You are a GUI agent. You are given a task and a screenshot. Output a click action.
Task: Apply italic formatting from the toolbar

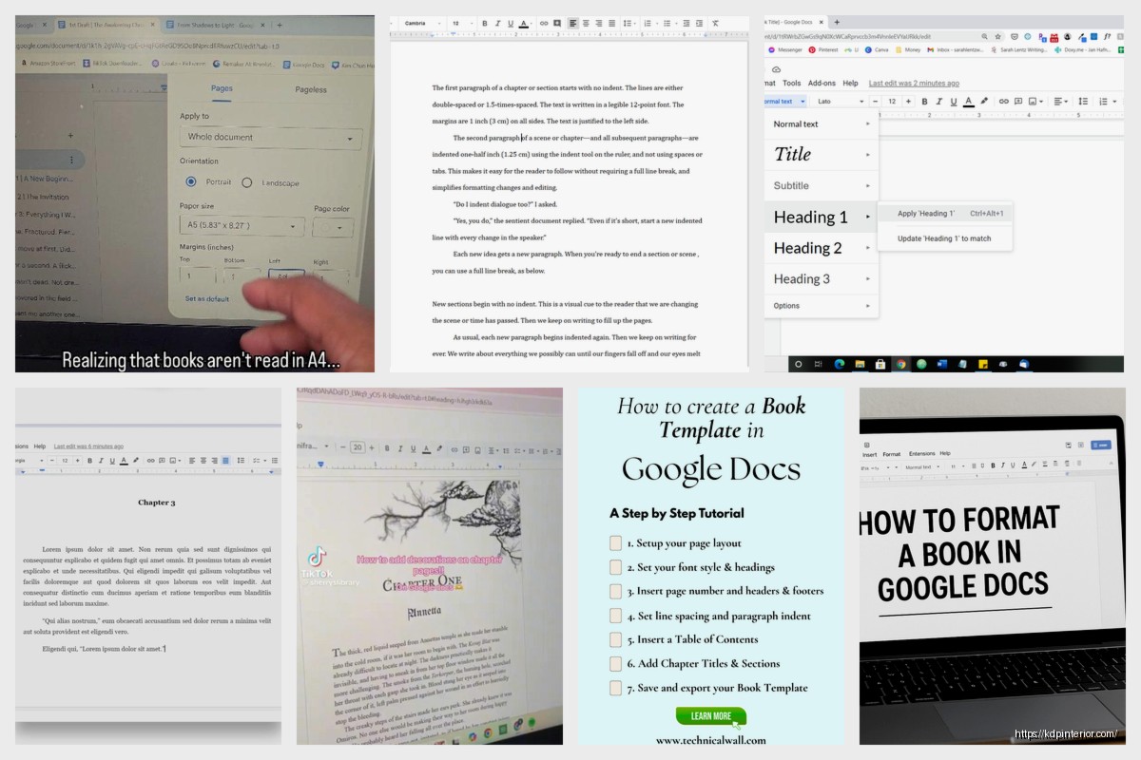(497, 23)
